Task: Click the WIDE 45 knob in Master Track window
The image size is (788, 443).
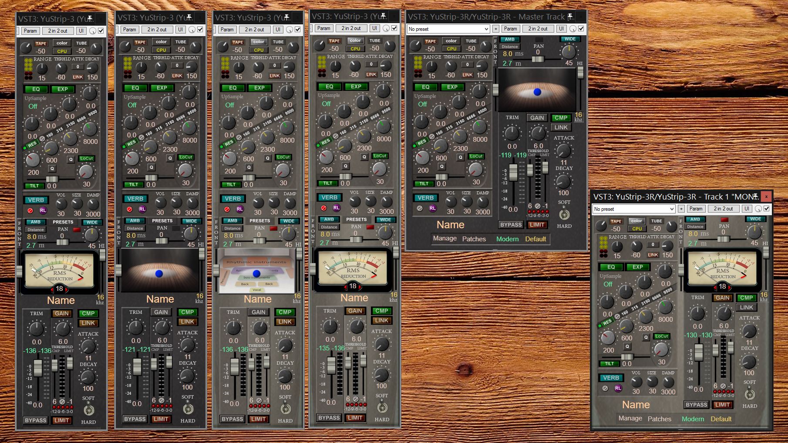Action: [569, 52]
